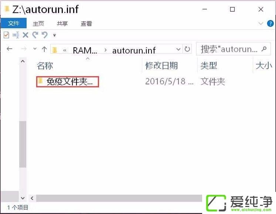Click the 2016/5/18 date cell

click(x=169, y=81)
